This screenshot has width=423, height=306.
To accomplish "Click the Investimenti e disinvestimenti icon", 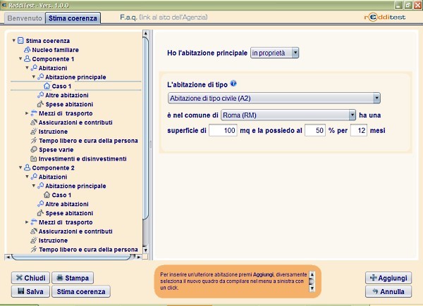I will point(34,158).
